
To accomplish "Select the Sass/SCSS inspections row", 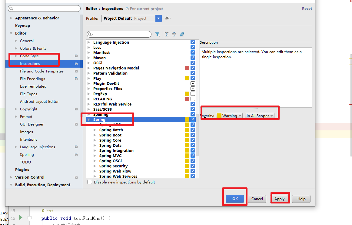I will click(141, 109).
